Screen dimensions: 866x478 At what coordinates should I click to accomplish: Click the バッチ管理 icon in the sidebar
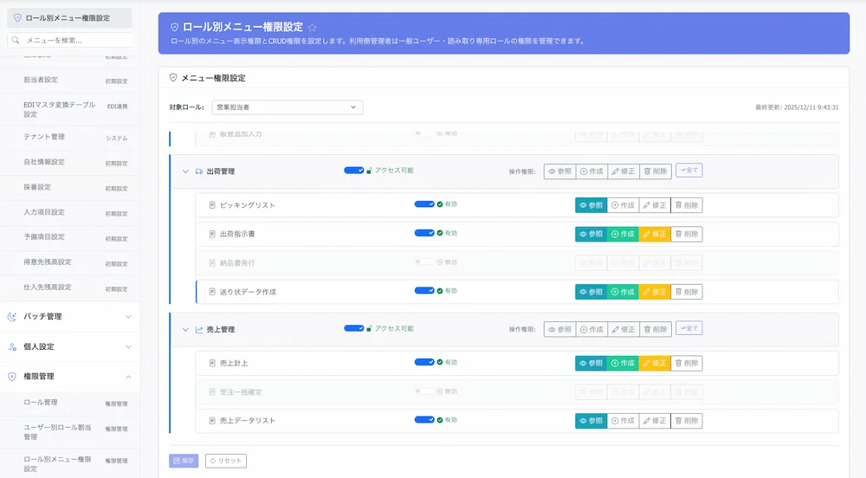(x=12, y=317)
